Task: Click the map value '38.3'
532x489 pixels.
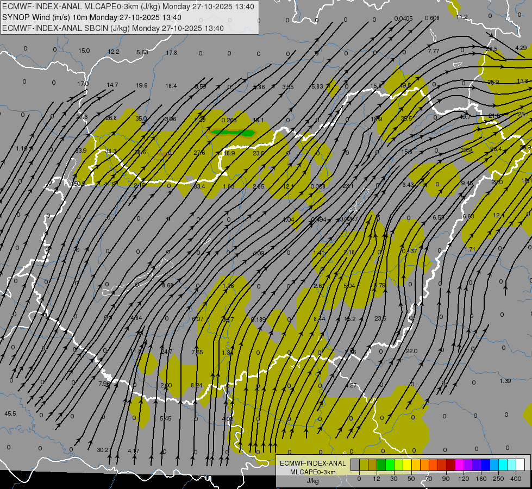Action: (111, 151)
